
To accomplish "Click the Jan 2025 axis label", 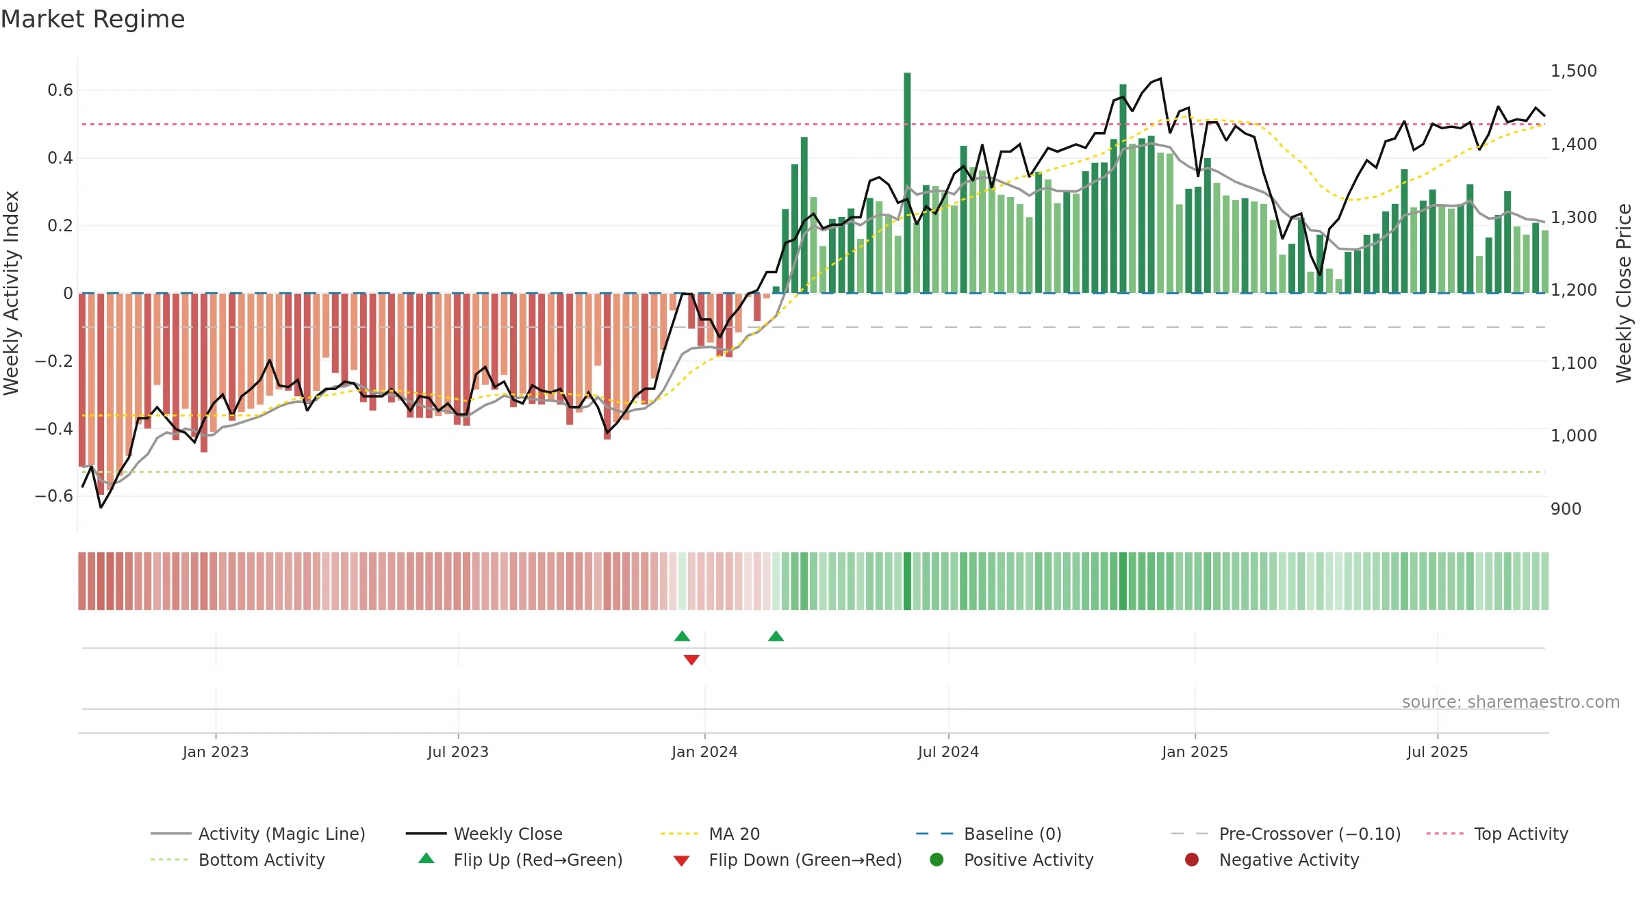I will coord(1195,752).
